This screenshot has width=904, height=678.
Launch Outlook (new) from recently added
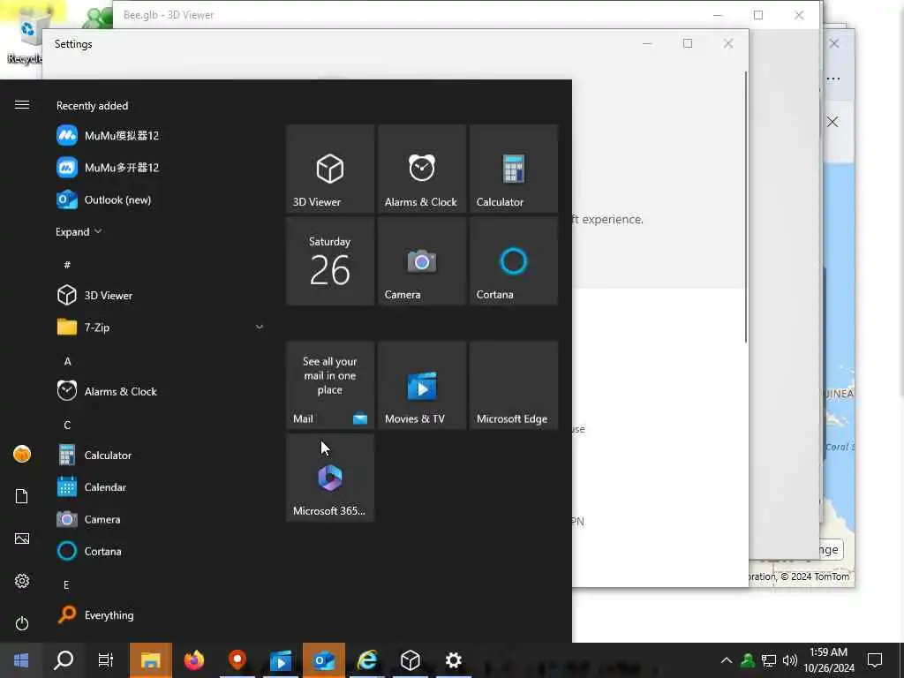click(161, 200)
